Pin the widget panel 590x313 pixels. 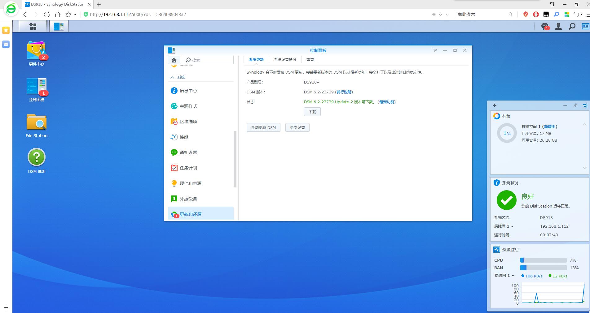point(575,105)
